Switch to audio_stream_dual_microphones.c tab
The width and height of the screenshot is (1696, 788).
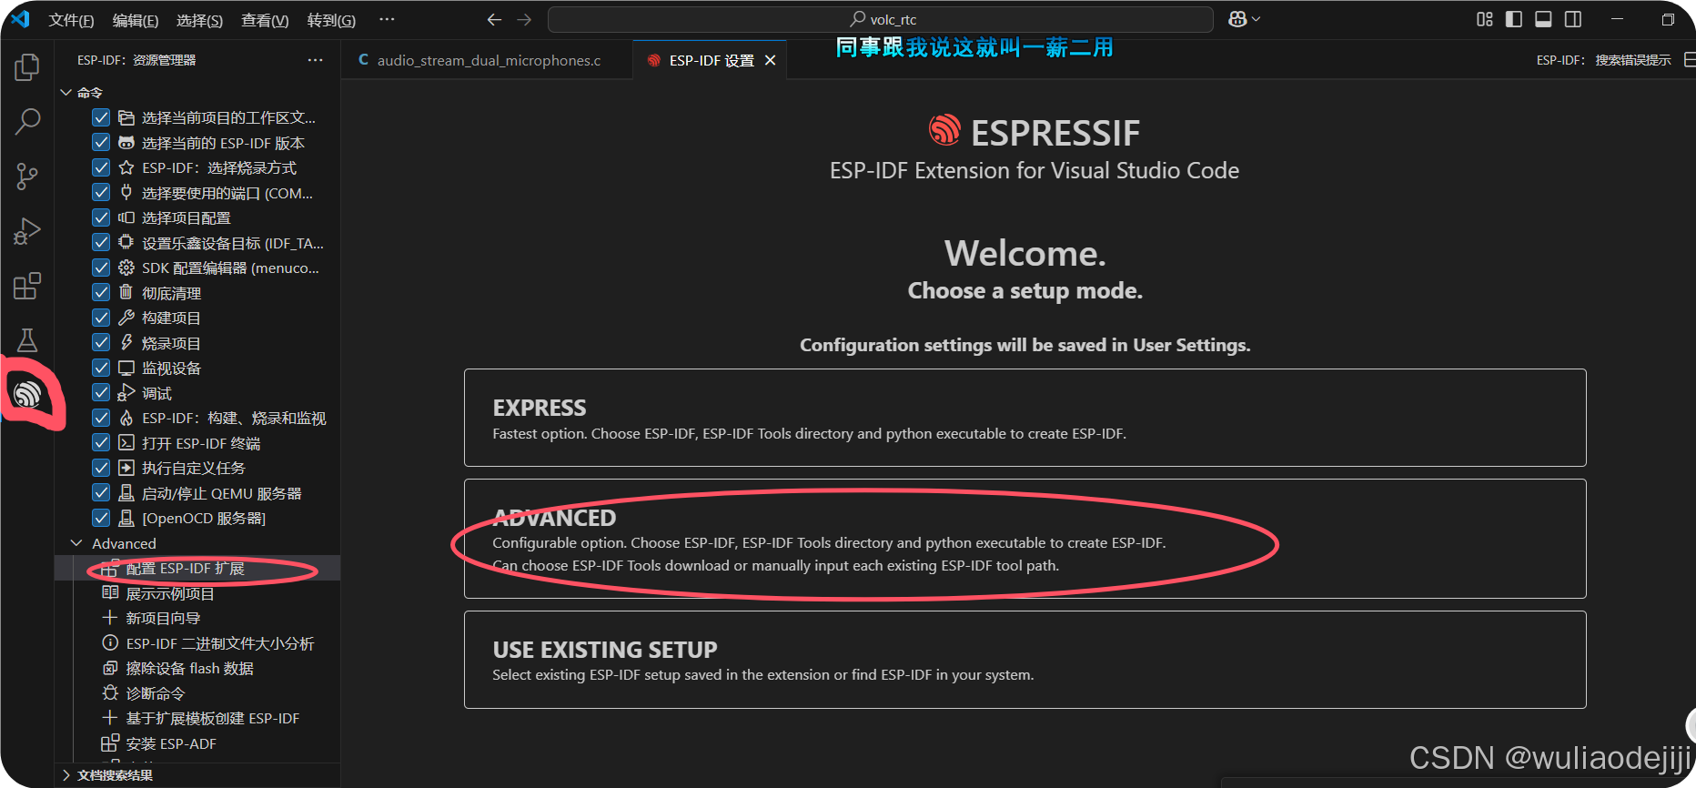pyautogui.click(x=488, y=60)
